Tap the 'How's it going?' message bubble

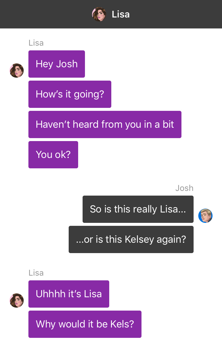point(70,94)
